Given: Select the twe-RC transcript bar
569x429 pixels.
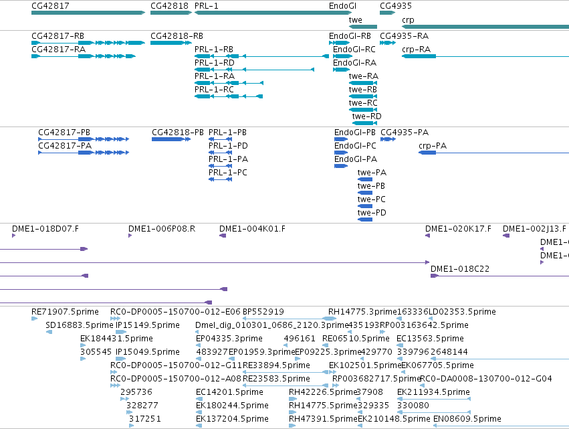Looking at the screenshot, I should (x=363, y=110).
